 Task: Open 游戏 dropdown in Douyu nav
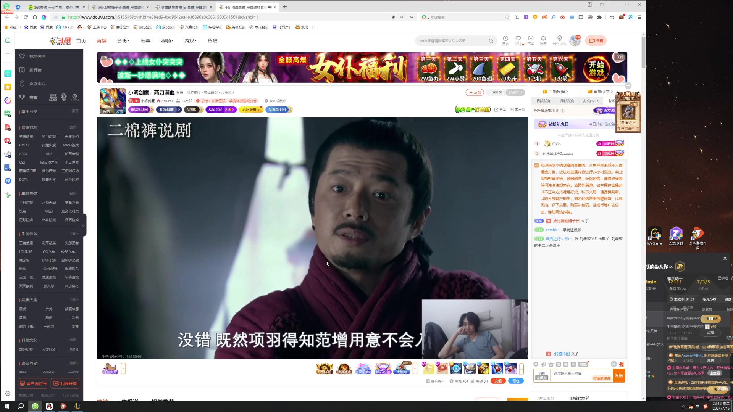pos(190,41)
